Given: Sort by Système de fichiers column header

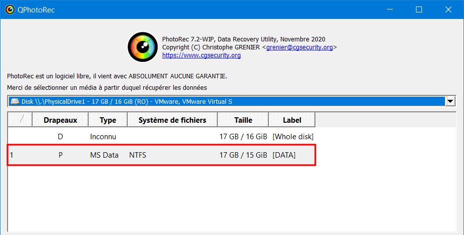Looking at the screenshot, I should point(172,120).
